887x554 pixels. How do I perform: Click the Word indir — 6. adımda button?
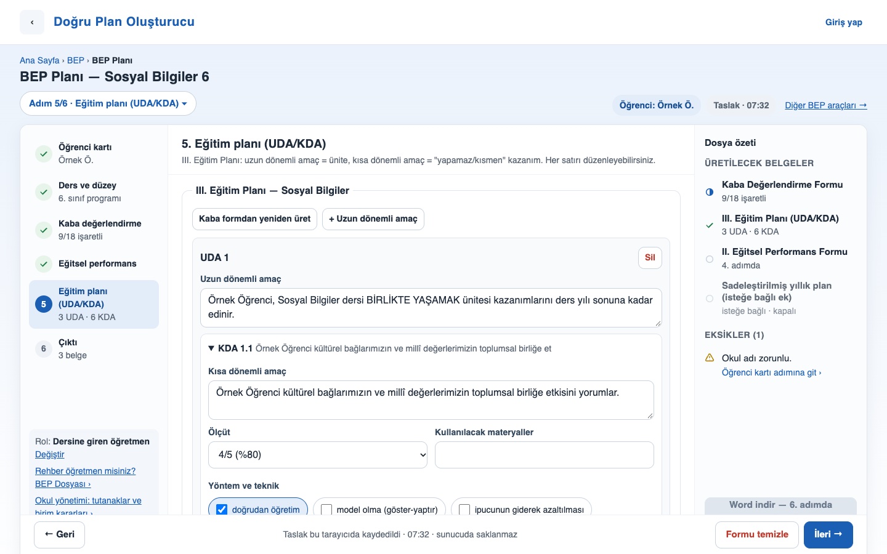point(780,505)
